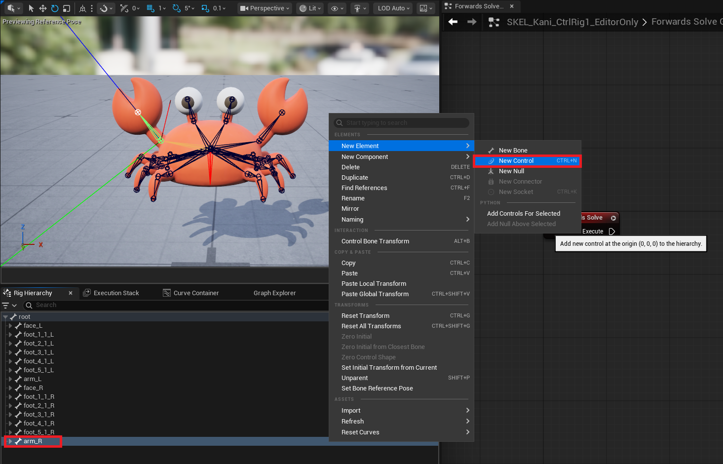Screen dimensions: 723x464
Task: Open the location snap value 0 dropdown
Action: pyautogui.click(x=136, y=8)
